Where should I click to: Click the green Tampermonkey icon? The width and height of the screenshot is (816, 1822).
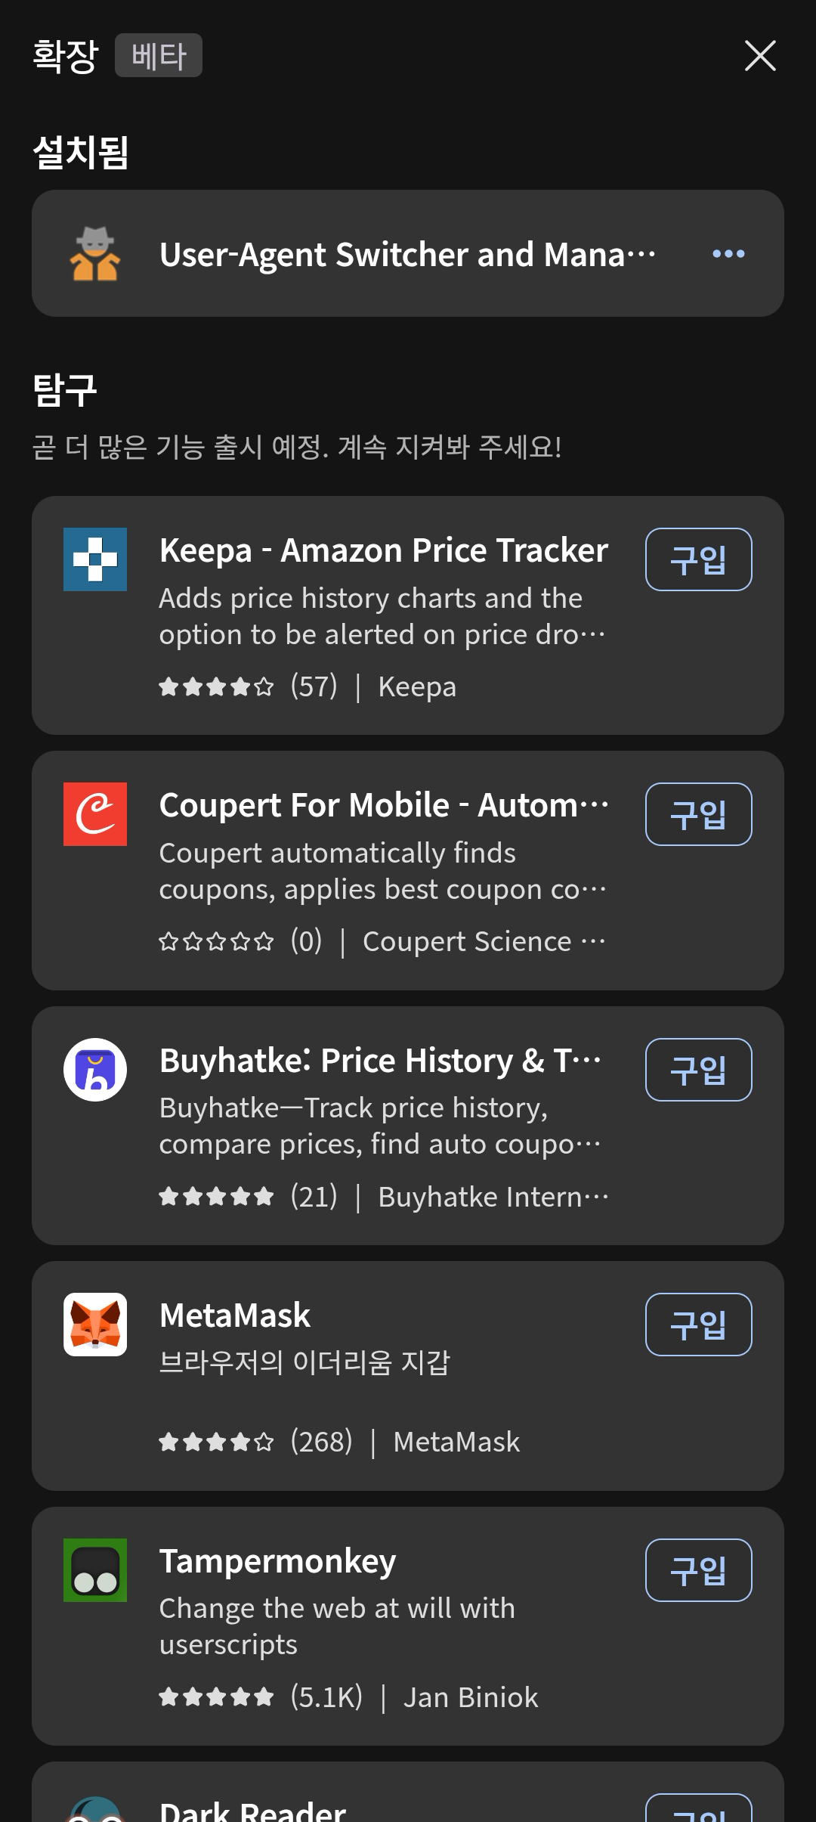click(95, 1570)
